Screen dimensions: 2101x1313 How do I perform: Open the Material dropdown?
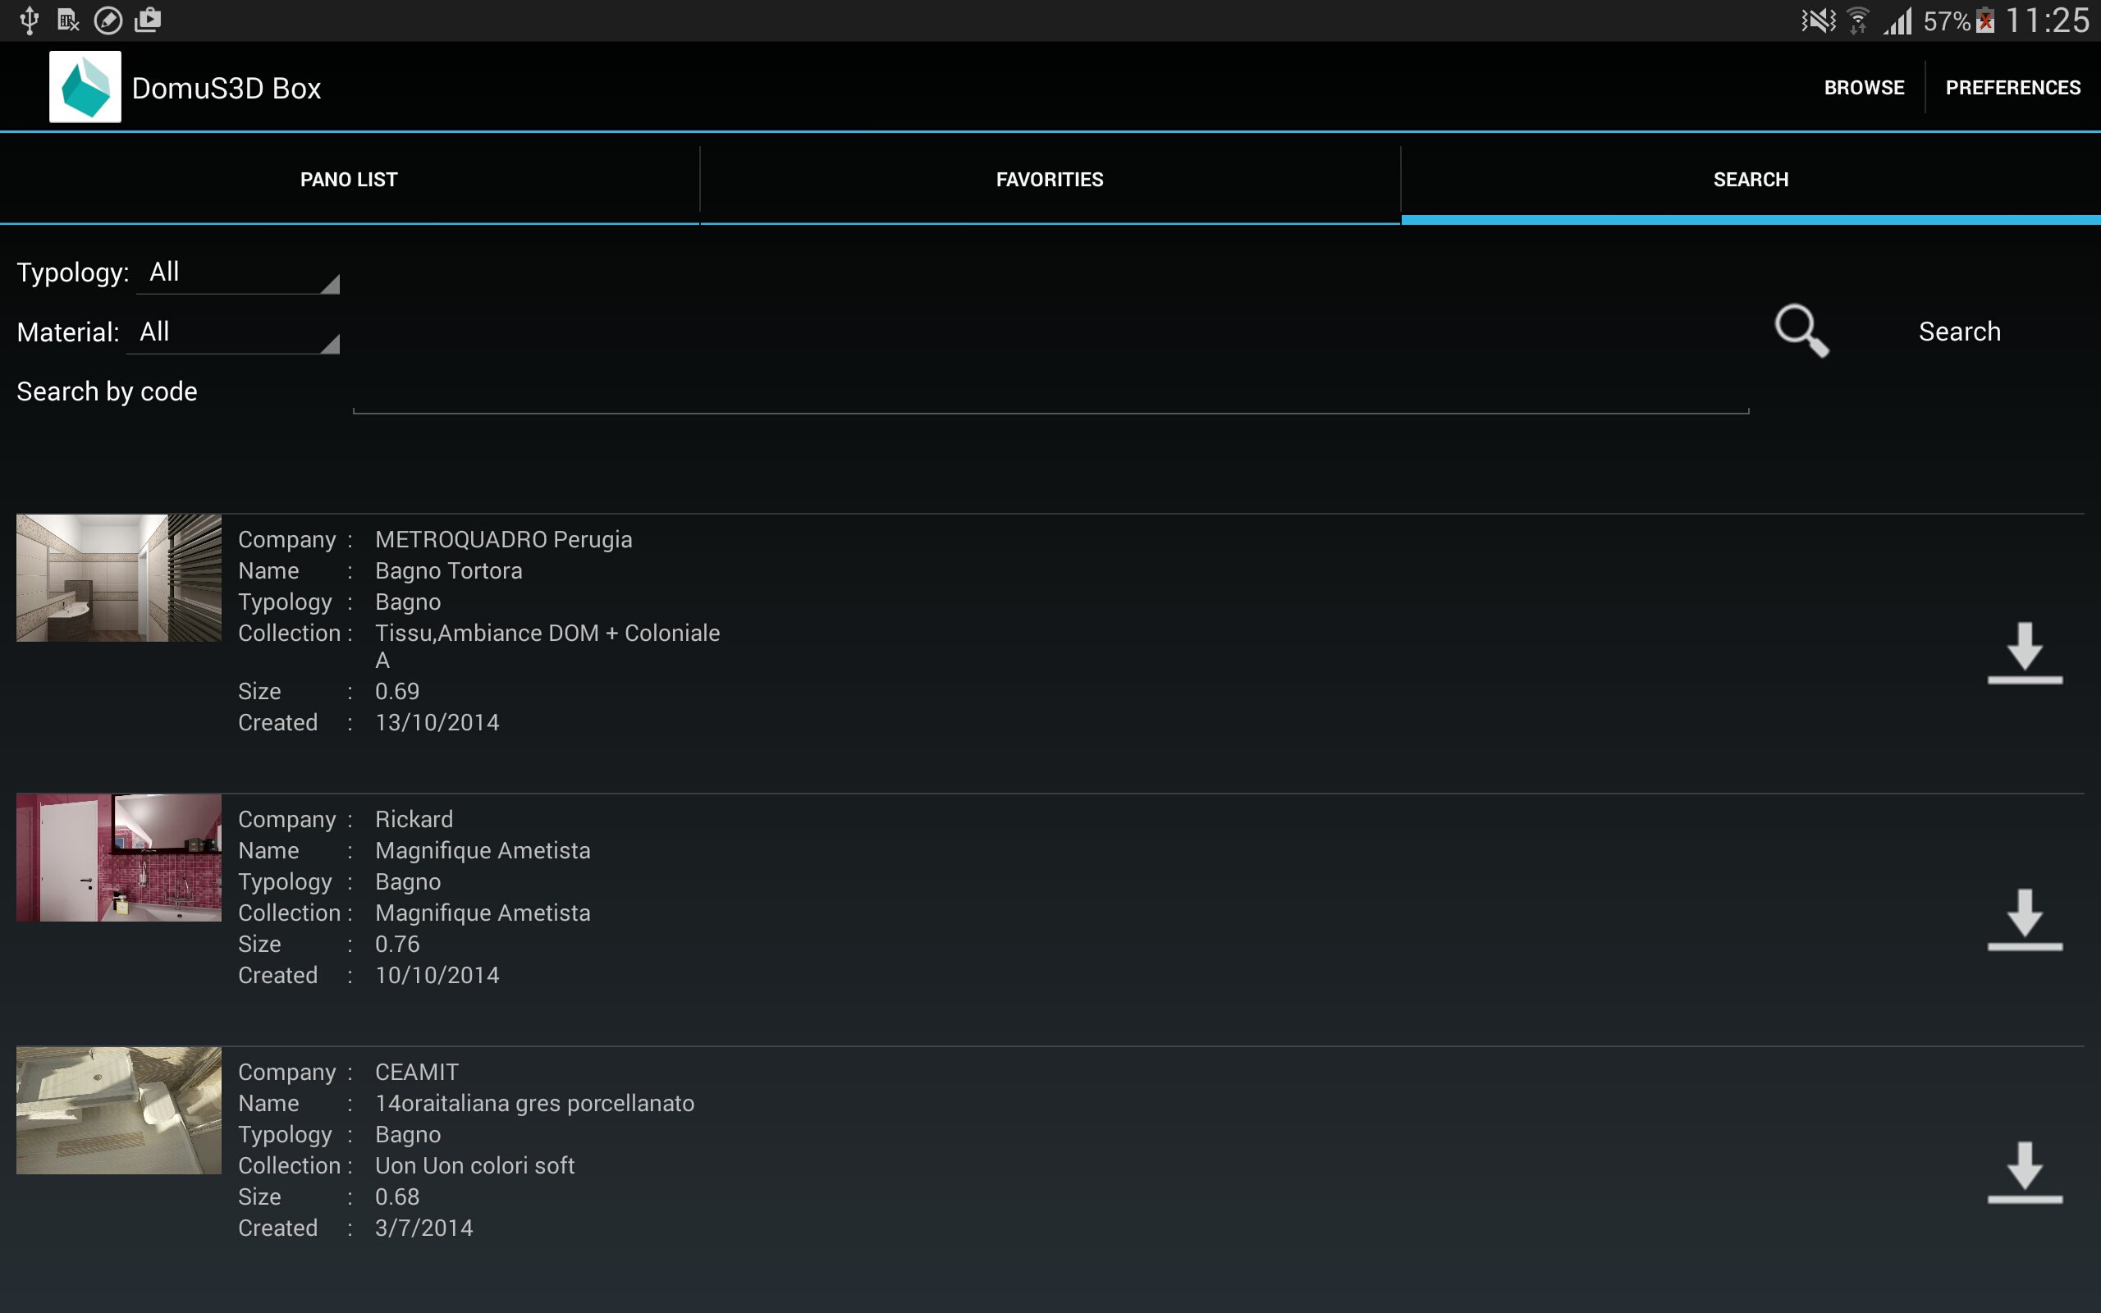233,332
